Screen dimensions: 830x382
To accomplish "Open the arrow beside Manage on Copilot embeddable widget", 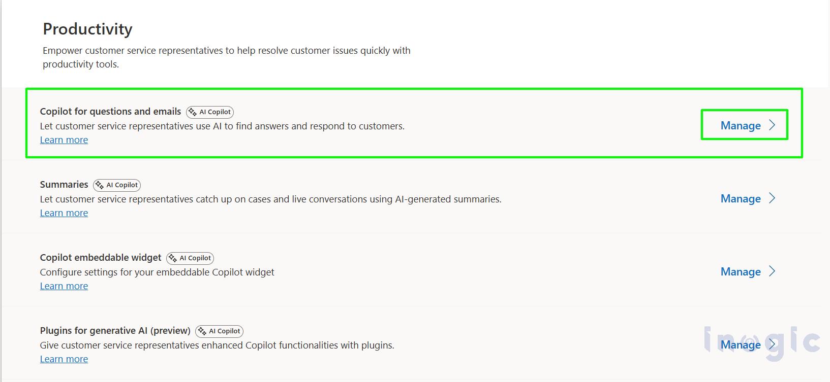I will click(772, 271).
